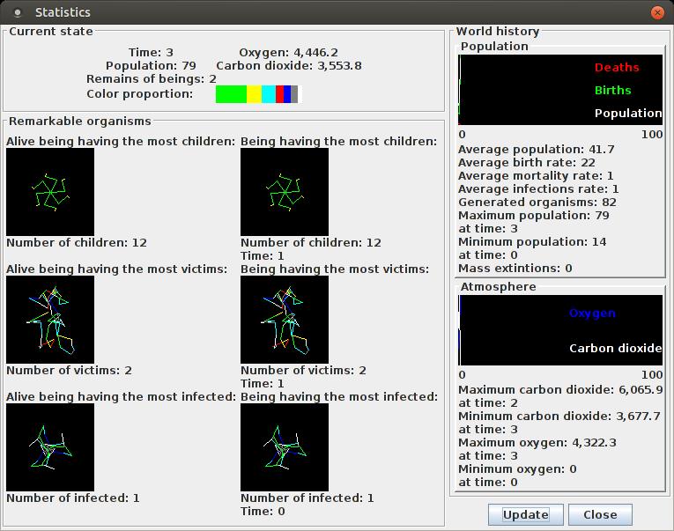The height and width of the screenshot is (531, 674).
Task: Select the alive being with most infected image
Action: click(50, 446)
